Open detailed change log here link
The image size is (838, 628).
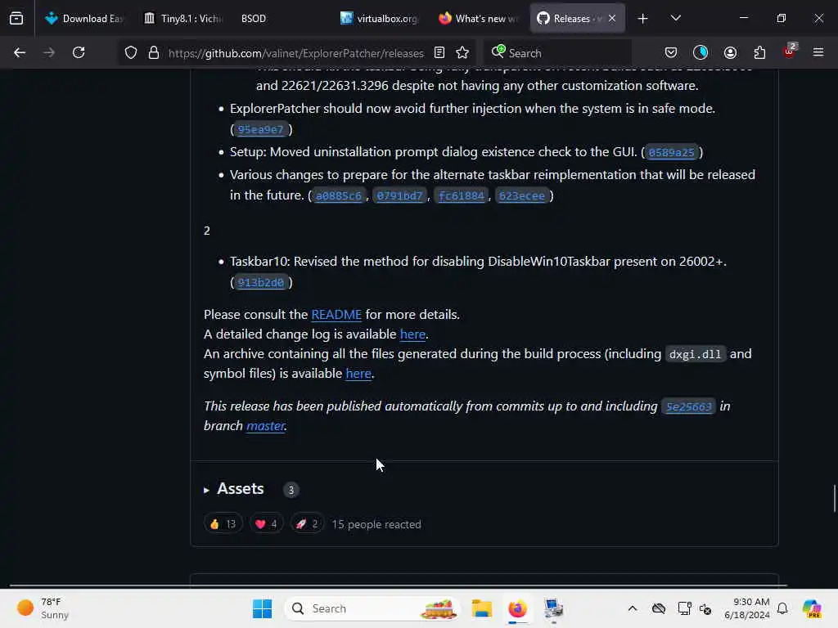click(412, 334)
